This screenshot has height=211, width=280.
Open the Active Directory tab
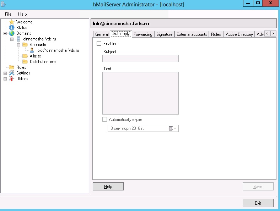click(239, 34)
